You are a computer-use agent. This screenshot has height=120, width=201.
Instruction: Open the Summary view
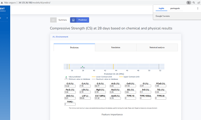coord(63,20)
